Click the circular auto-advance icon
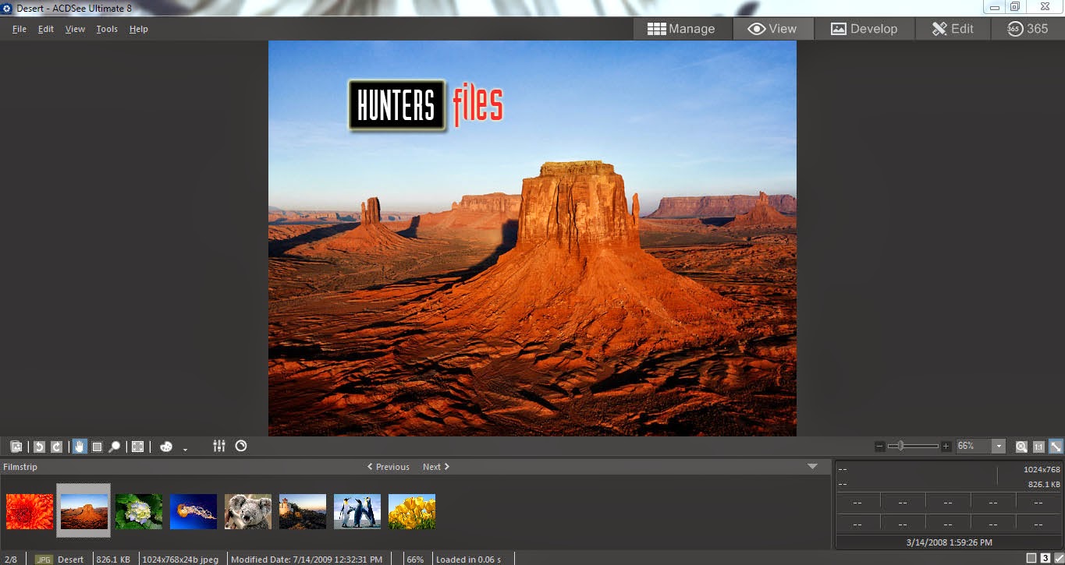 (x=241, y=446)
